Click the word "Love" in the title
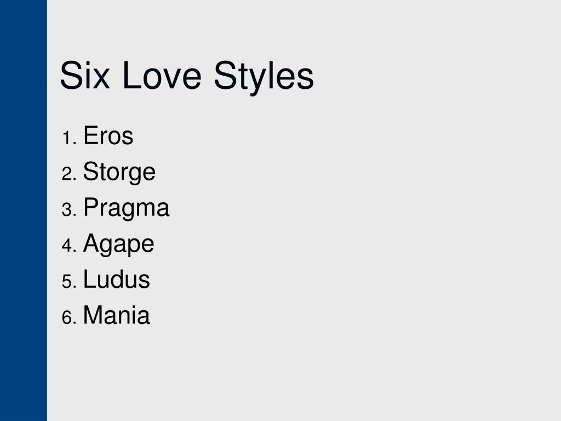Image resolution: width=561 pixels, height=421 pixels. [x=162, y=76]
